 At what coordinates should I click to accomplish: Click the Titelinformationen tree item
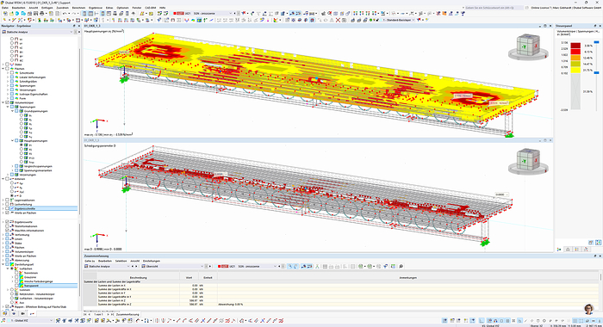point(26,226)
